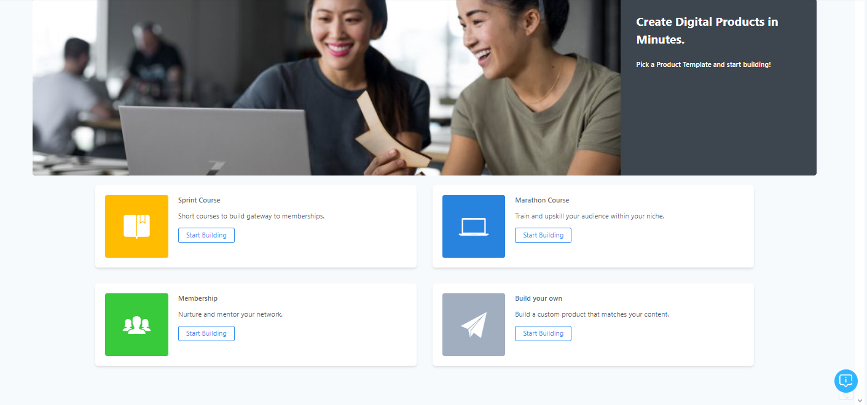This screenshot has width=867, height=405.
Task: Click the yellow Sprint Course book icon
Action: tap(136, 226)
